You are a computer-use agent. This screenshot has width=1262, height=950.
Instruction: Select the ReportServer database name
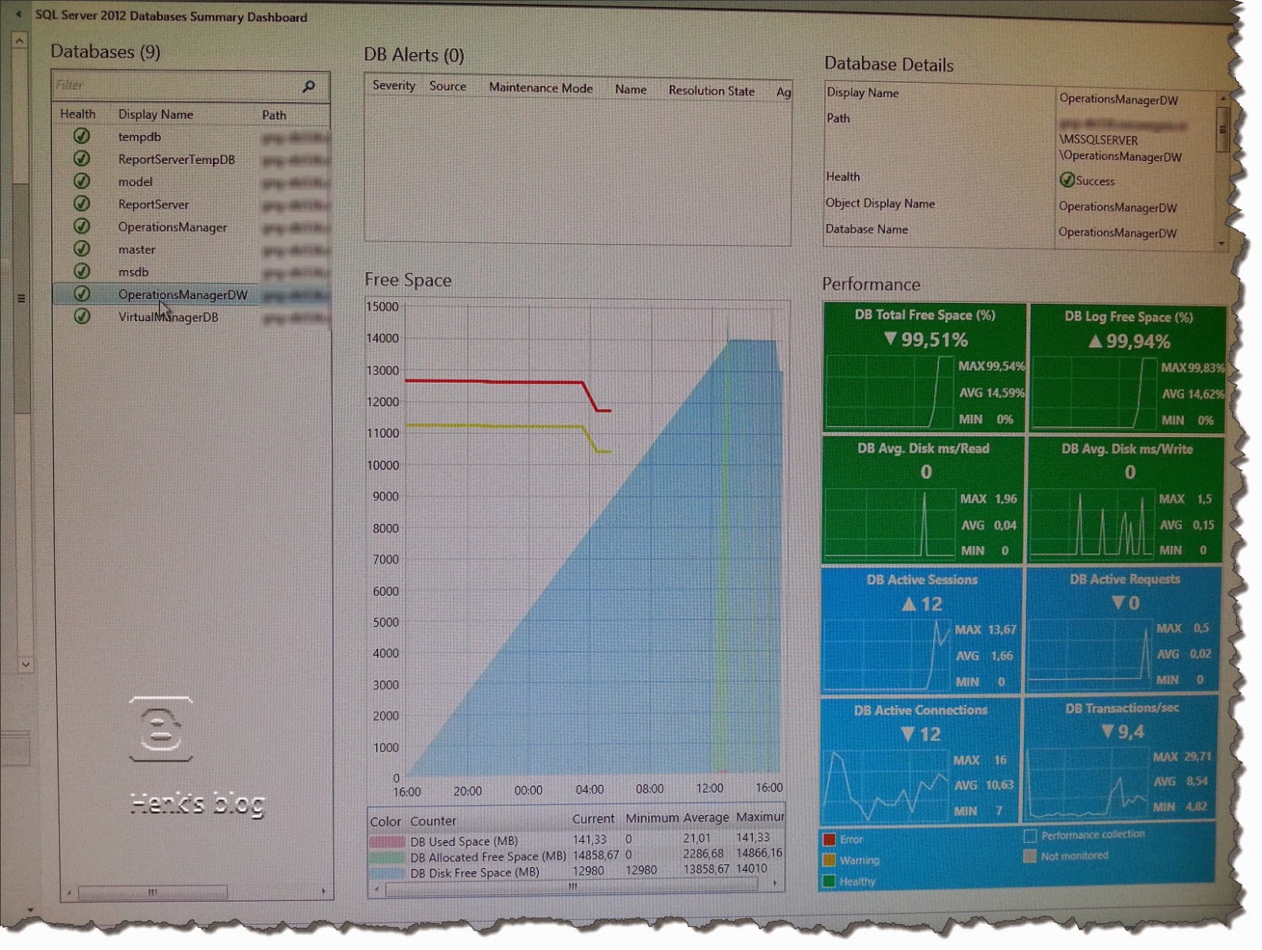(x=153, y=204)
